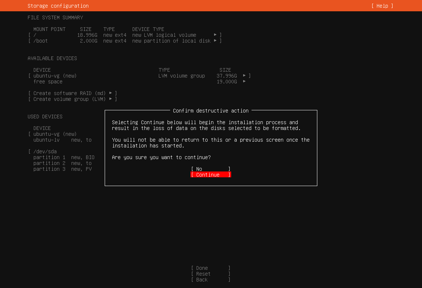Click the 'AVAILABLE DEVICES' heading
The width and height of the screenshot is (422, 288).
point(52,58)
